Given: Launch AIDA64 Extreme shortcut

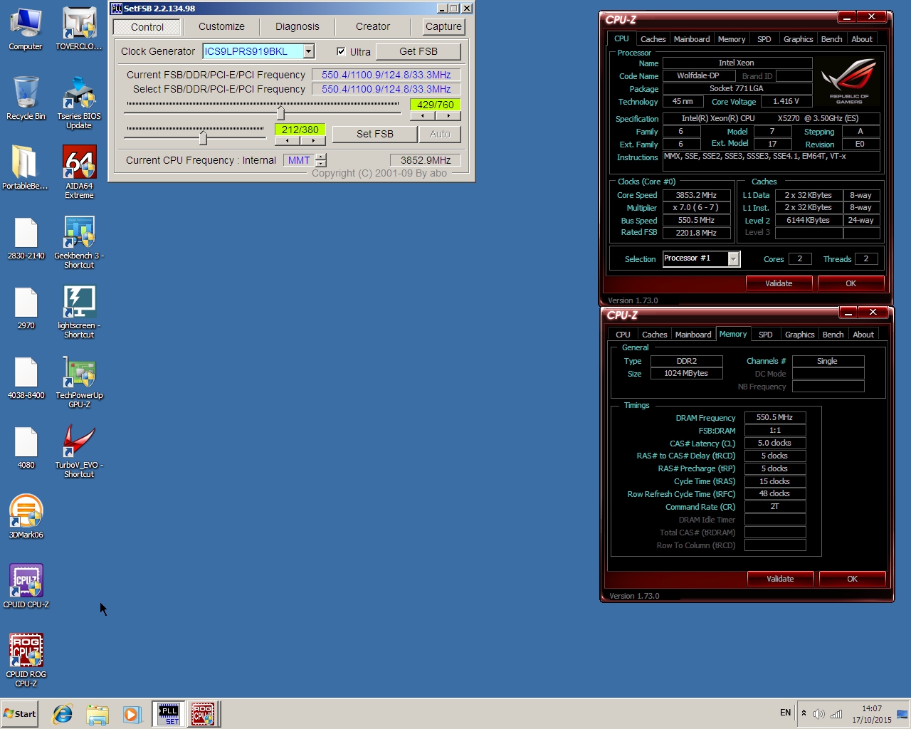Looking at the screenshot, I should (79, 172).
